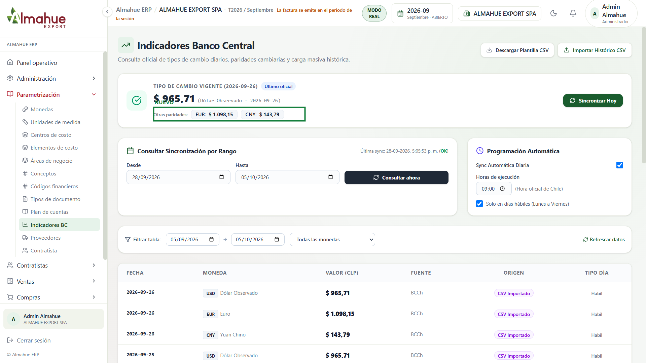Image resolution: width=646 pixels, height=363 pixels.
Task: Open calendar icon of filter start date 05/09/2026
Action: pyautogui.click(x=211, y=239)
